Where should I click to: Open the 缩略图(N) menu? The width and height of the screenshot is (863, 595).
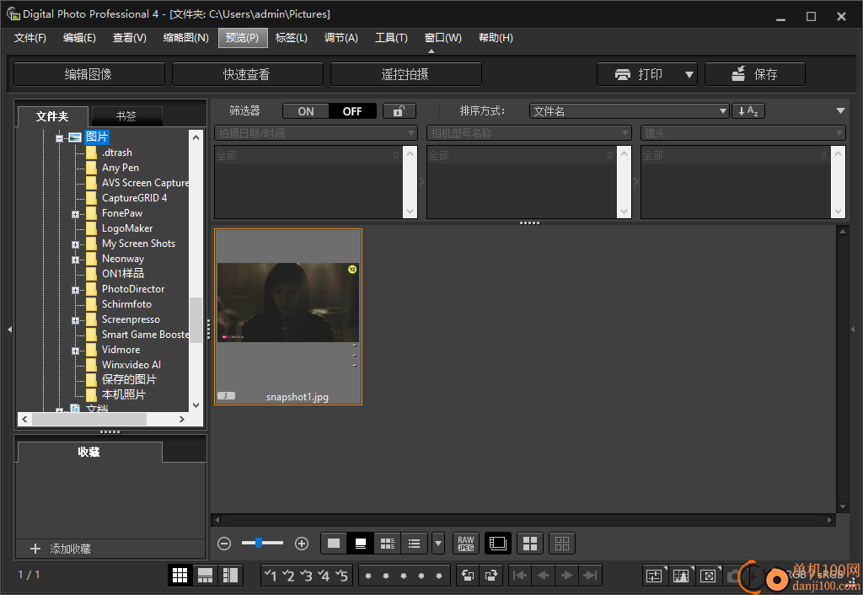tap(186, 38)
